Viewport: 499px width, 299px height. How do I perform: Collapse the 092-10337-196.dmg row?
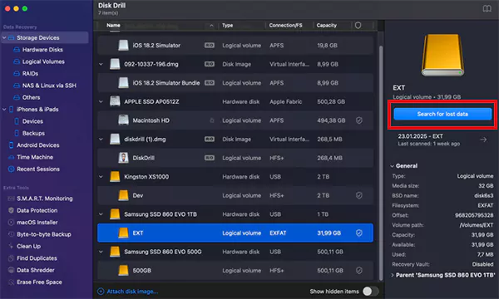[101, 64]
